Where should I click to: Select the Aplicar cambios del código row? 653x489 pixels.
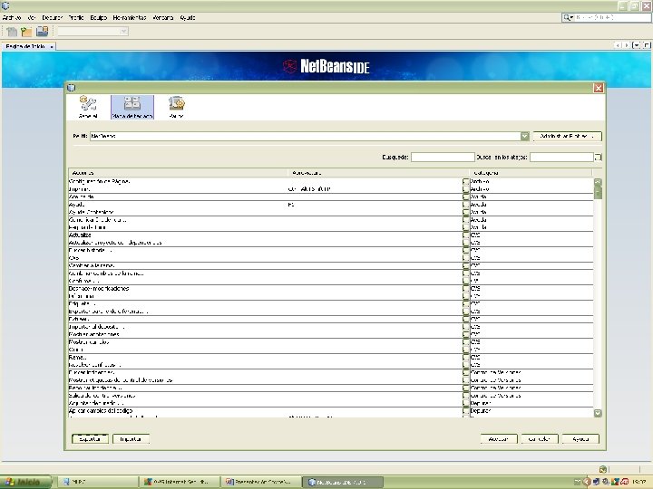(331, 411)
